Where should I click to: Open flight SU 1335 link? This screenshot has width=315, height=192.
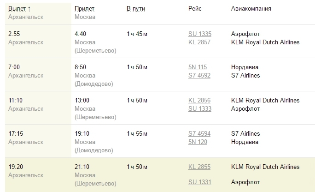tap(200, 34)
